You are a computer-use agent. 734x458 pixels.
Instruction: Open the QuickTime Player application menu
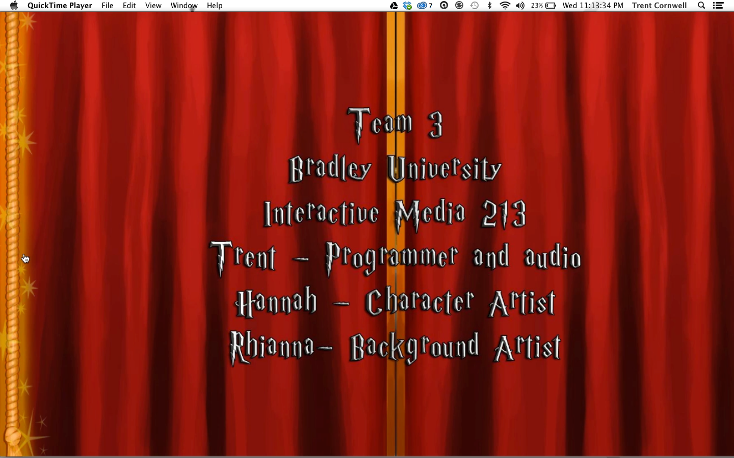coord(60,6)
